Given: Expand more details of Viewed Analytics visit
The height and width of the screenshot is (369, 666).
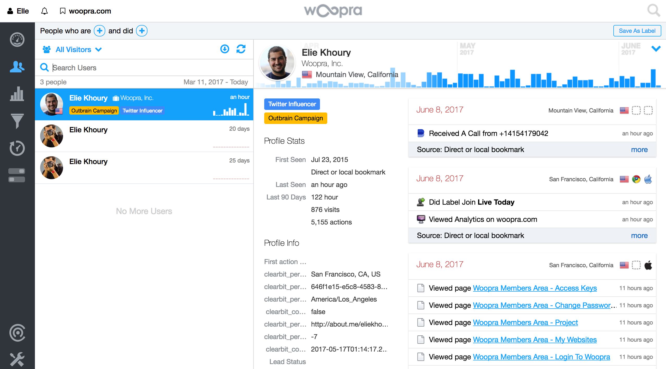Looking at the screenshot, I should pos(639,235).
